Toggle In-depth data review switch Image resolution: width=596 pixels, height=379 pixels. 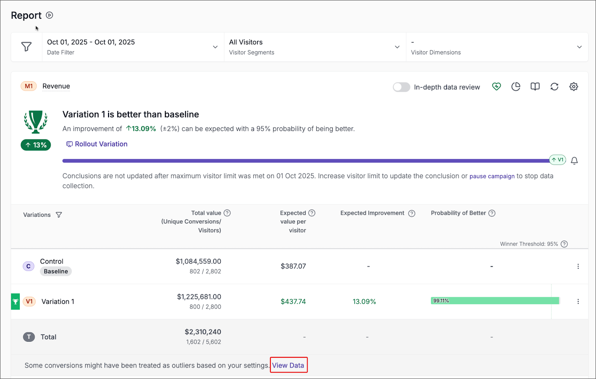401,87
